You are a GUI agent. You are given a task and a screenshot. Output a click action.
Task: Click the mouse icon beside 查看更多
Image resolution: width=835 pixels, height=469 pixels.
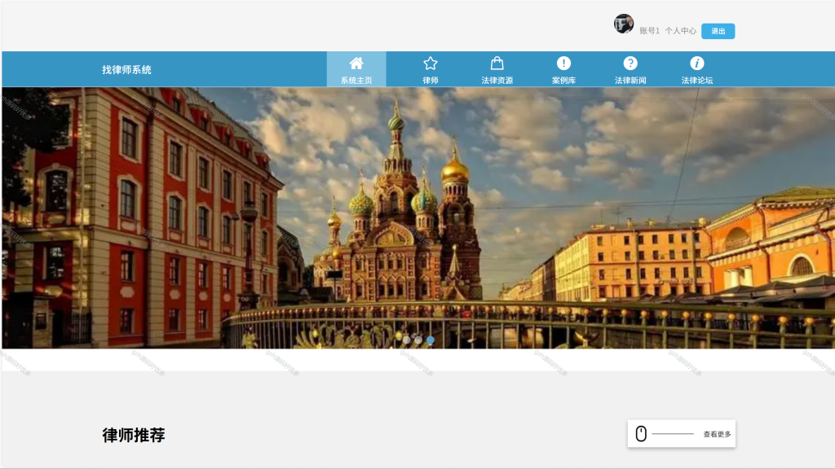coord(641,434)
